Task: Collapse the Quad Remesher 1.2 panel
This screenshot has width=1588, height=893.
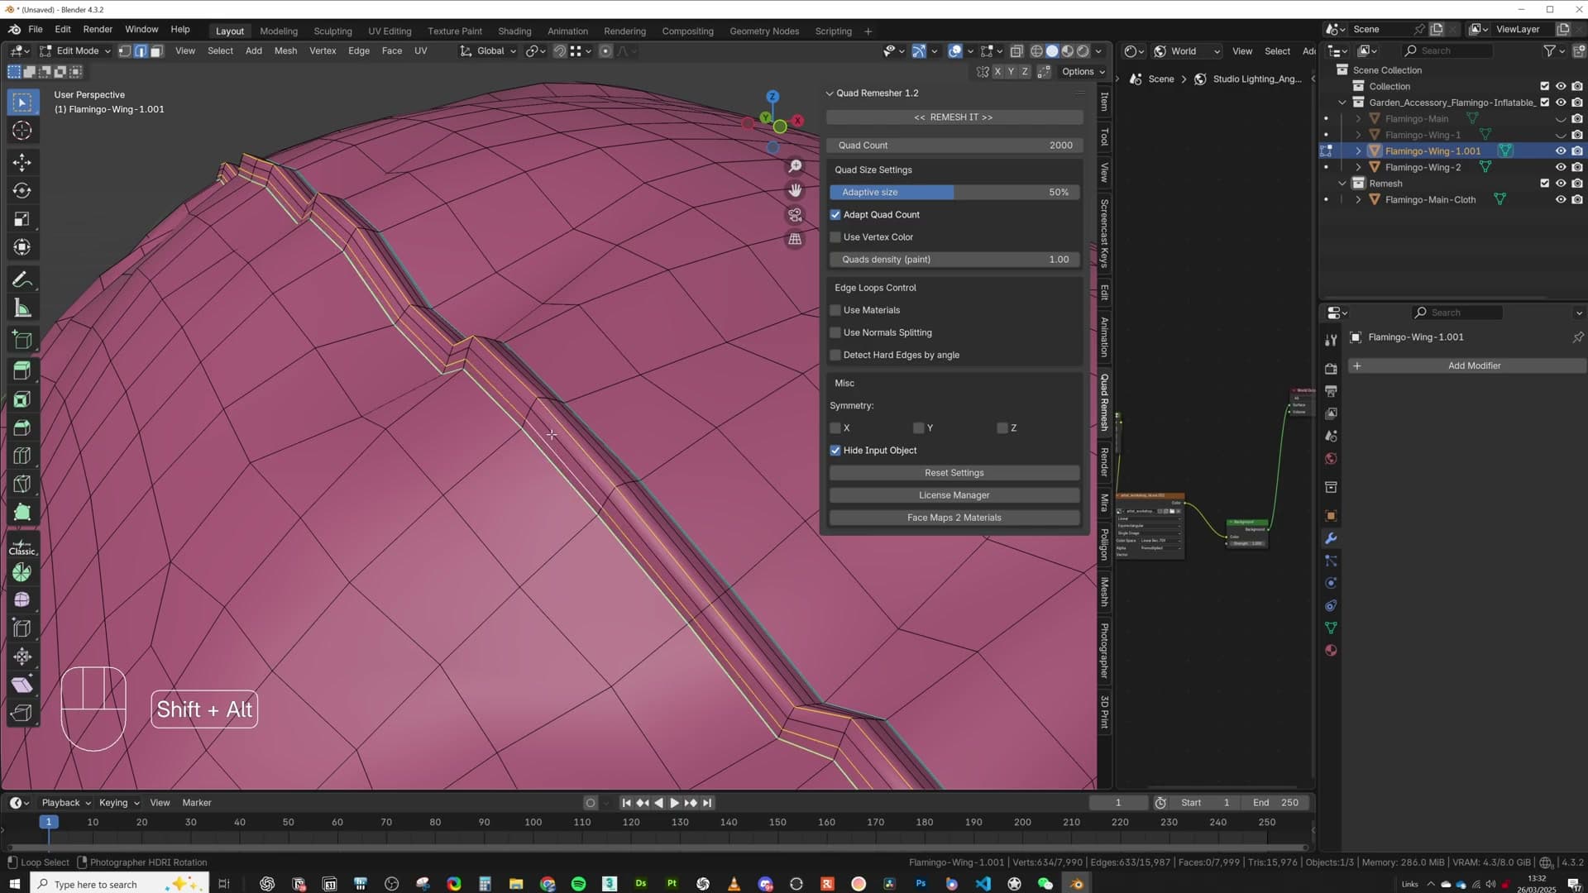Action: pos(830,93)
